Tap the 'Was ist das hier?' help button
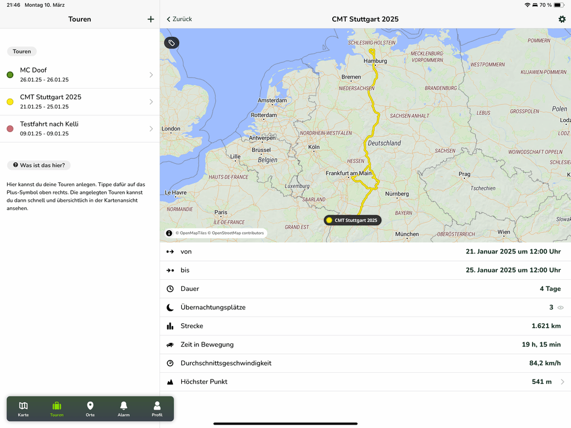Viewport: 571px width, 428px height. (x=39, y=165)
